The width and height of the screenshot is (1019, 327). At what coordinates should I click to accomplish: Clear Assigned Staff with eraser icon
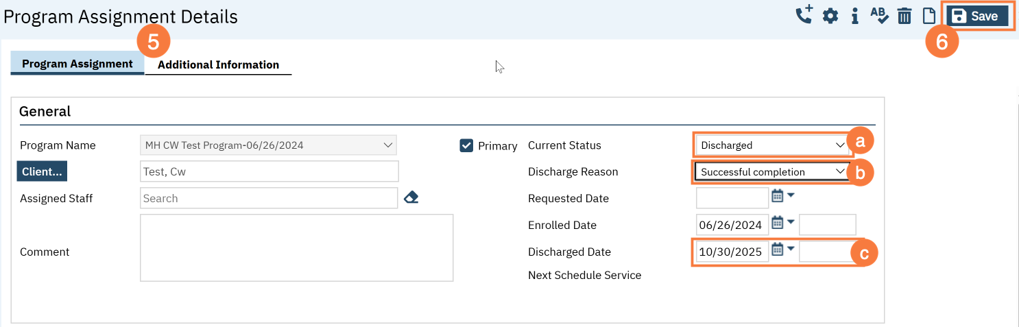pos(411,198)
